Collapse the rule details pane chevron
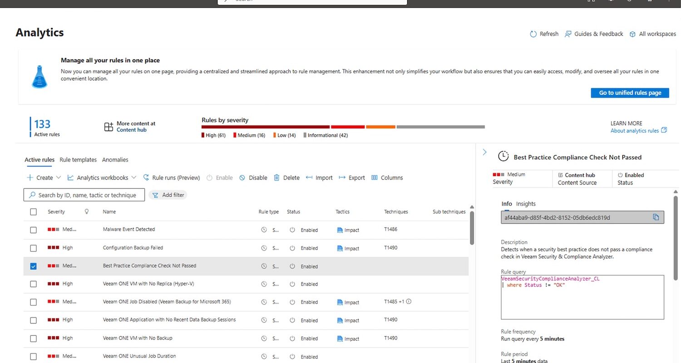Screen dimensions: 681x363 coord(484,152)
